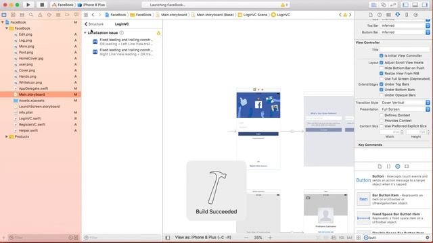Click the LoginVC breadcrumb item
This screenshot has width=433, height=243.
[281, 15]
